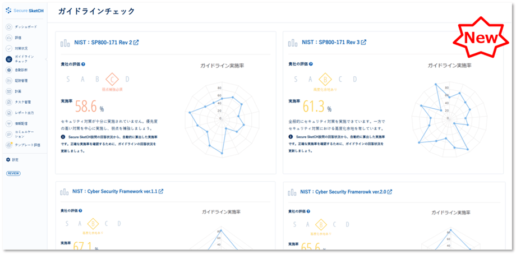Click ガイドライン実施率 heading in SP800-171 Rev 2 card
This screenshot has height=254, width=516.
pyautogui.click(x=222, y=66)
